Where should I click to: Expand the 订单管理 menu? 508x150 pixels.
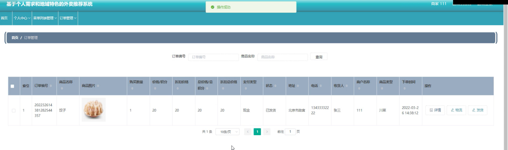[x=68, y=18]
